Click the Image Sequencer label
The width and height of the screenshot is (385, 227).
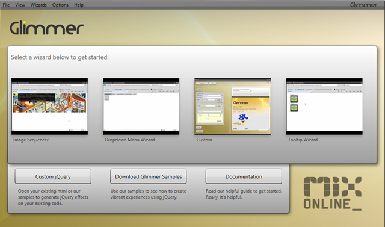tap(31, 140)
